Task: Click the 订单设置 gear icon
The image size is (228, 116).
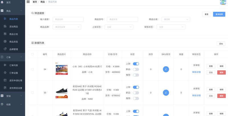Action: (5, 73)
